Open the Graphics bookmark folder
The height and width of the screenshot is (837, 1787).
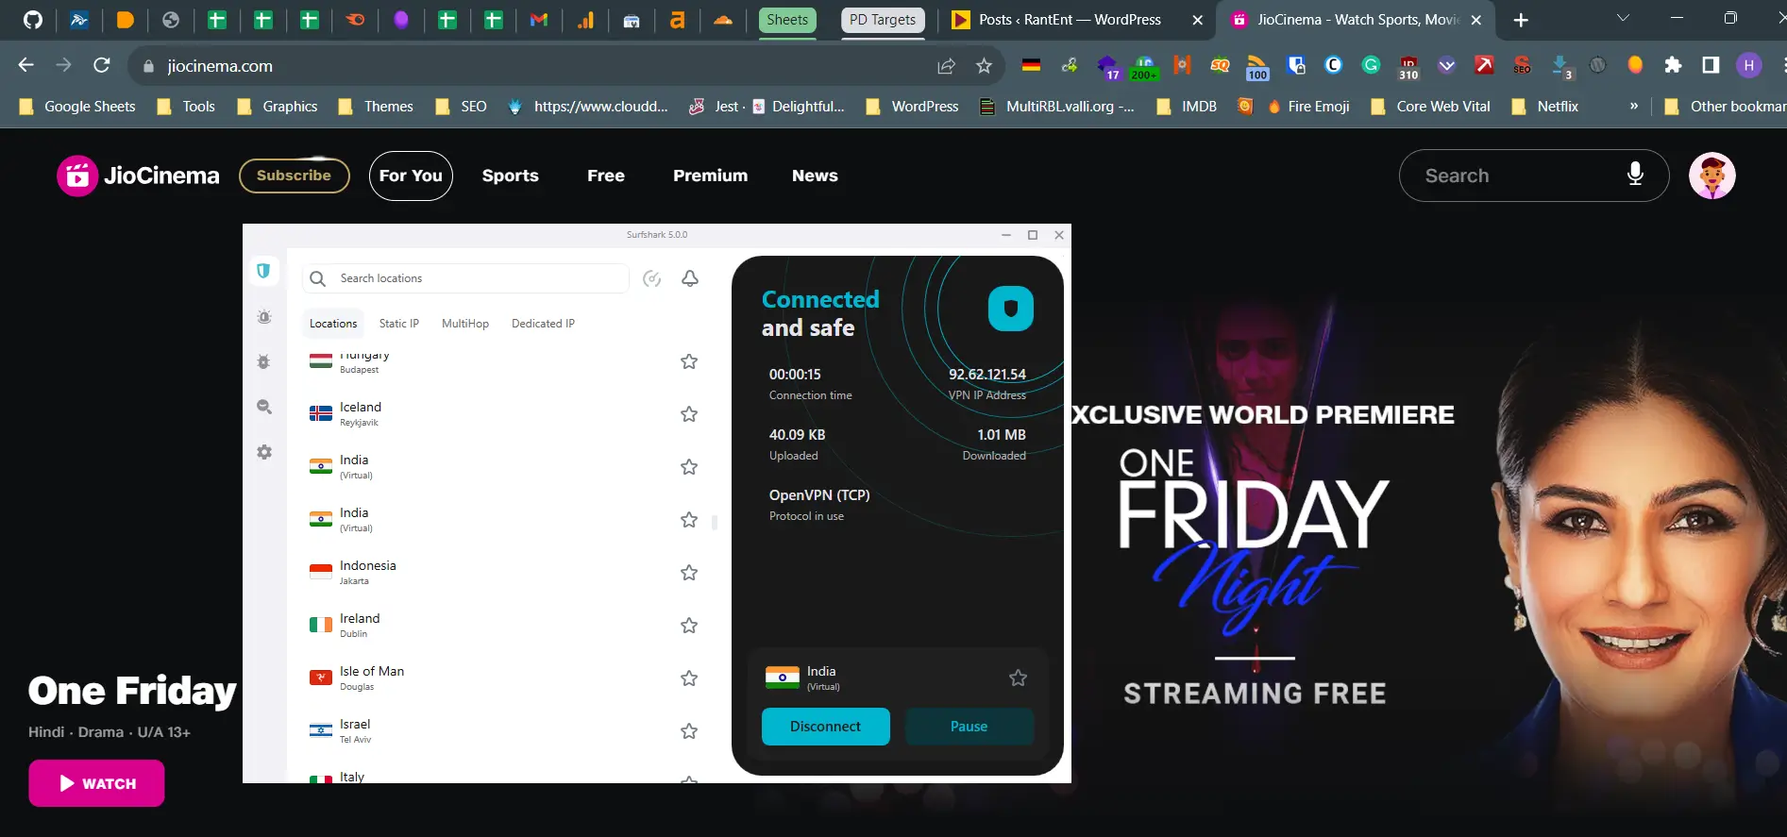pyautogui.click(x=278, y=107)
